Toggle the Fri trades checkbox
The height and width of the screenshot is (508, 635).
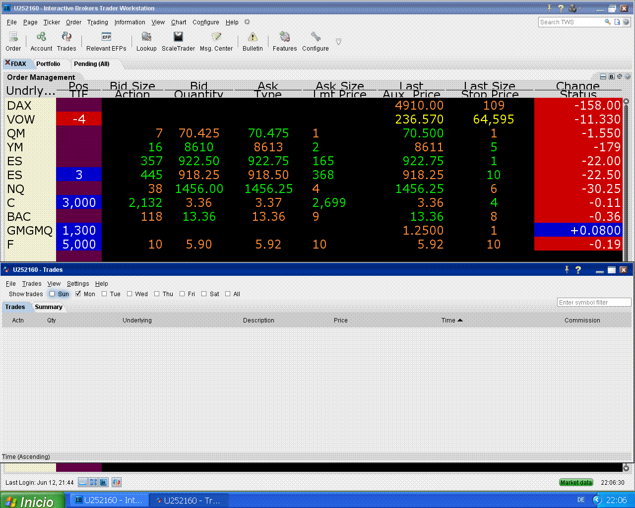(182, 294)
